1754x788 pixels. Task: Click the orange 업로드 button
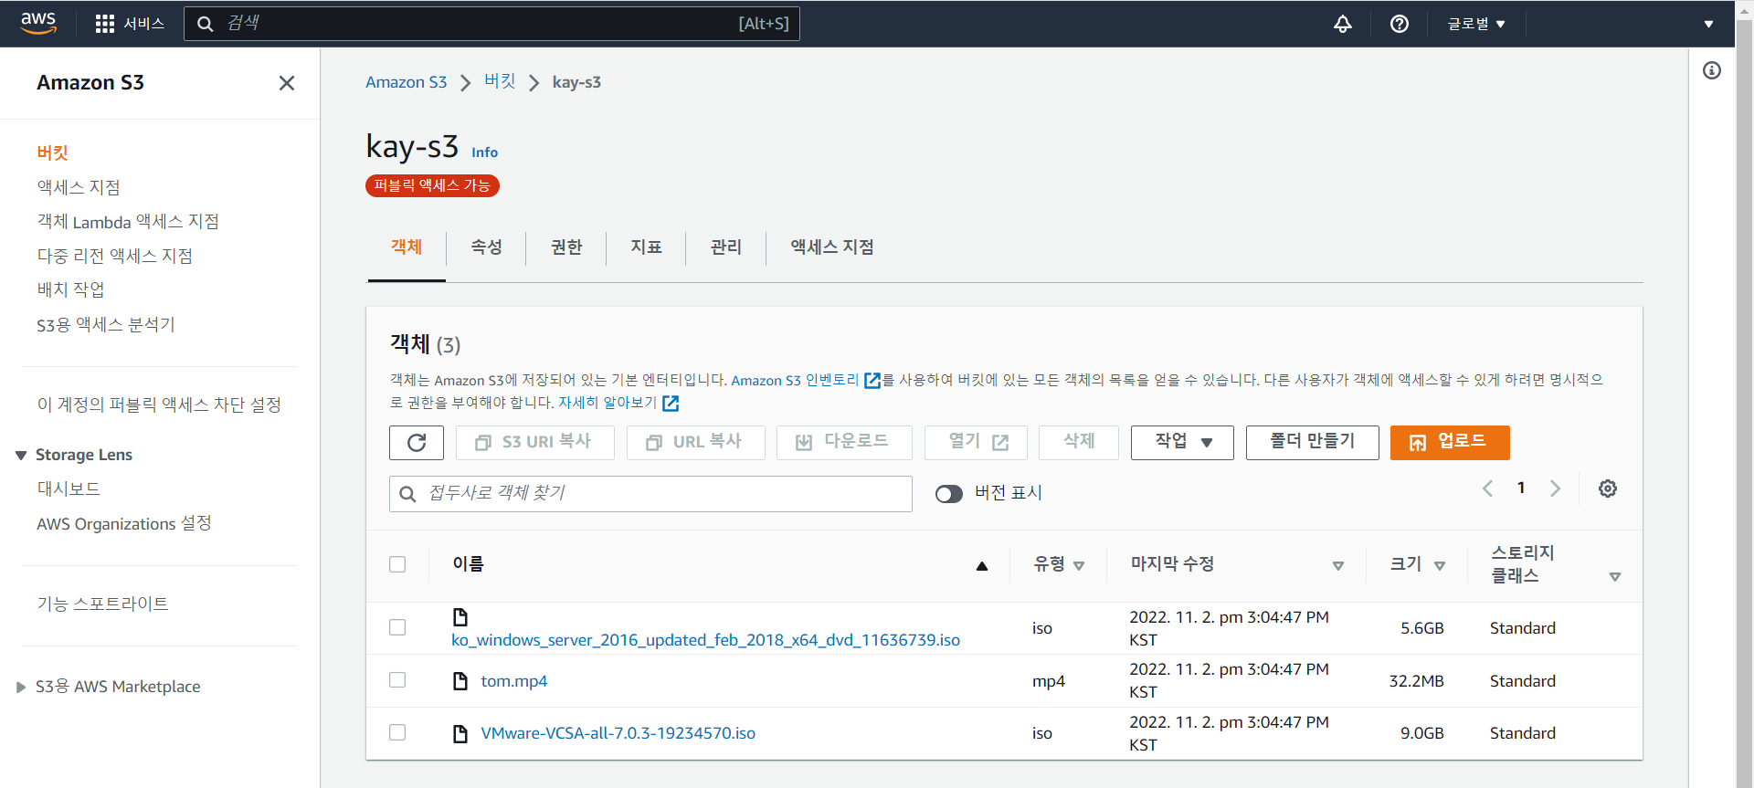click(x=1450, y=443)
